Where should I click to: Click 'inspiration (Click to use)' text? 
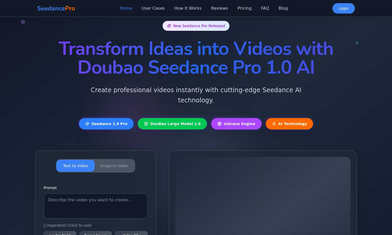pos(69,225)
